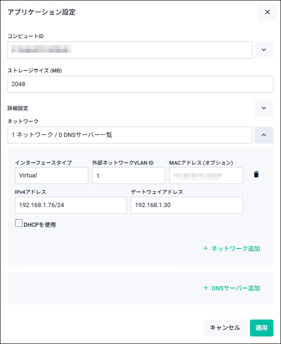This screenshot has width=281, height=344.
Task: Click the キャンセル button
Action: pos(225,328)
